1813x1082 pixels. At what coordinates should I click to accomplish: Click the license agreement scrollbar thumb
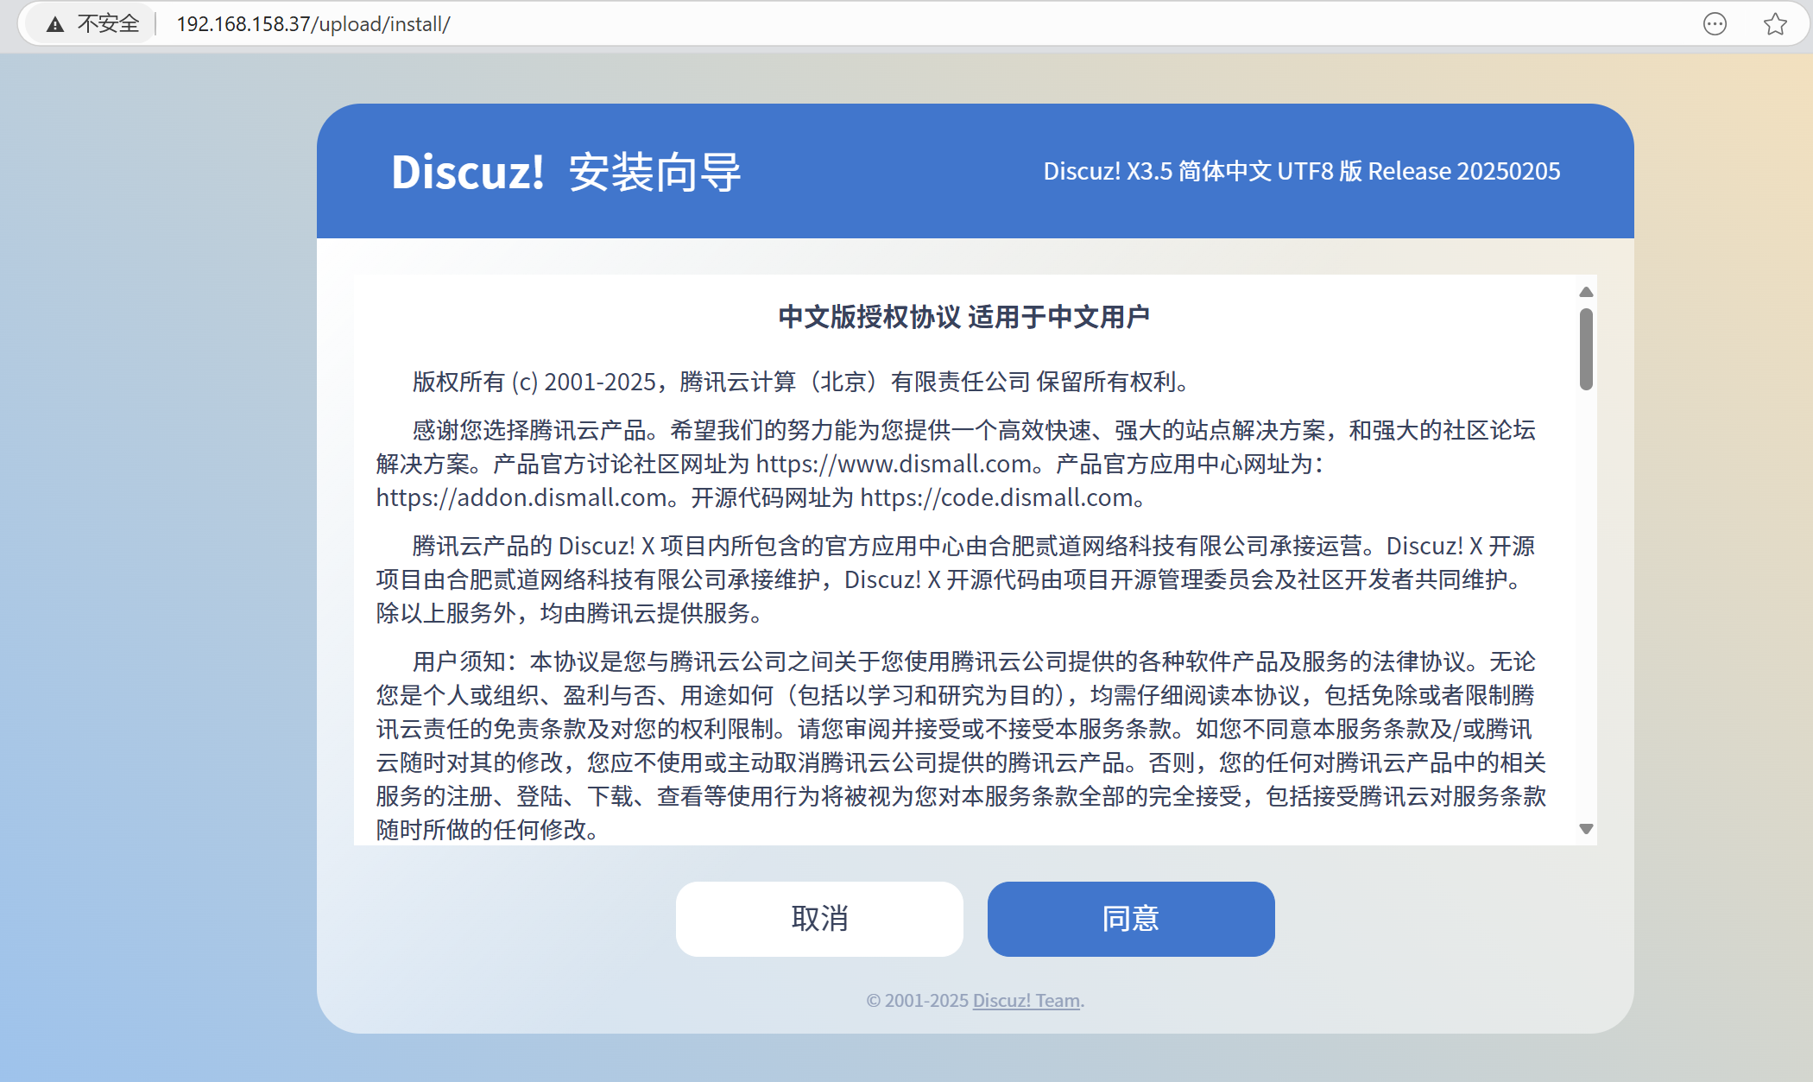pos(1586,349)
